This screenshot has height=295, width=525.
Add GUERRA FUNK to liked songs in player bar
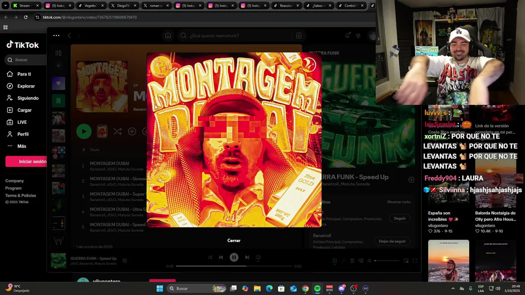pyautogui.click(x=125, y=261)
